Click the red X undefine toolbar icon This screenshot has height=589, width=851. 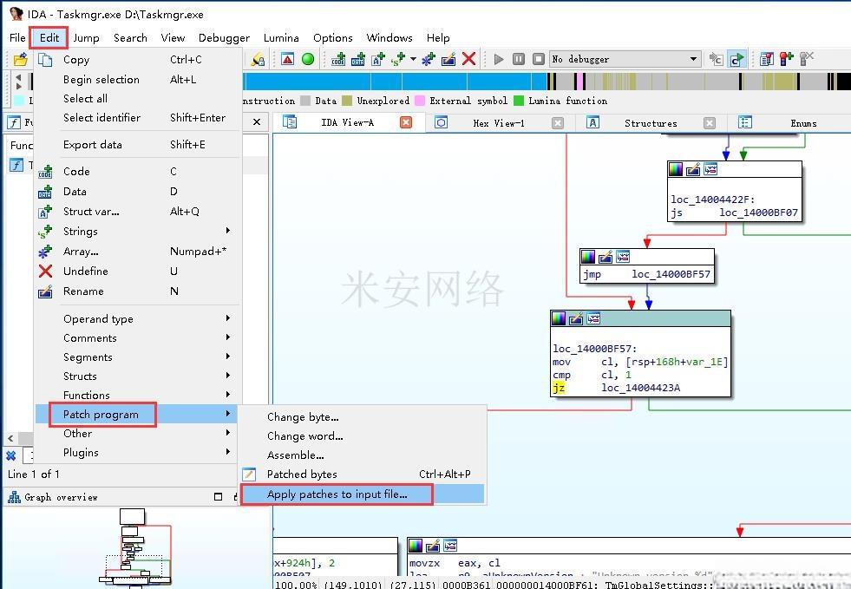tap(469, 59)
